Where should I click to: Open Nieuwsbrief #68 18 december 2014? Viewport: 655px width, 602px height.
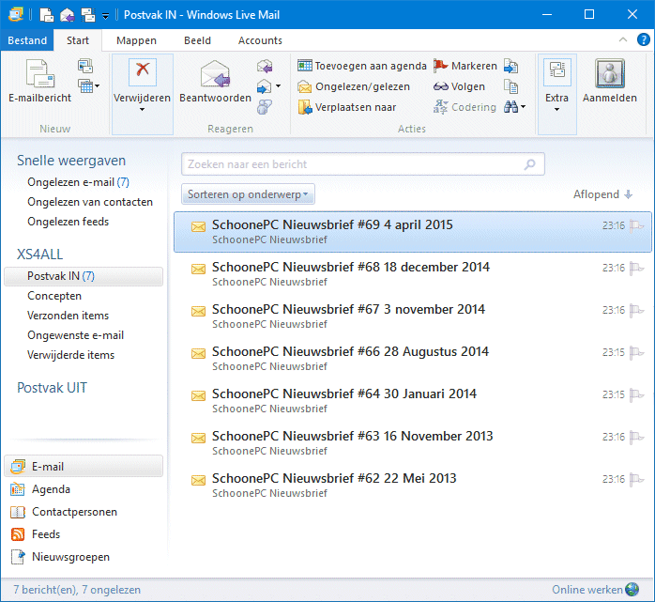tap(413, 274)
